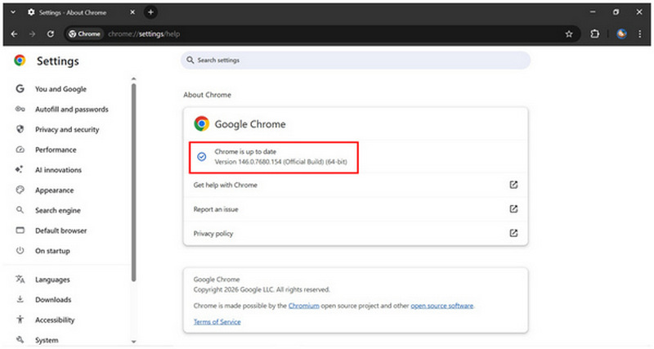Open Accessibility settings
This screenshot has height=349, width=654.
[x=55, y=320]
